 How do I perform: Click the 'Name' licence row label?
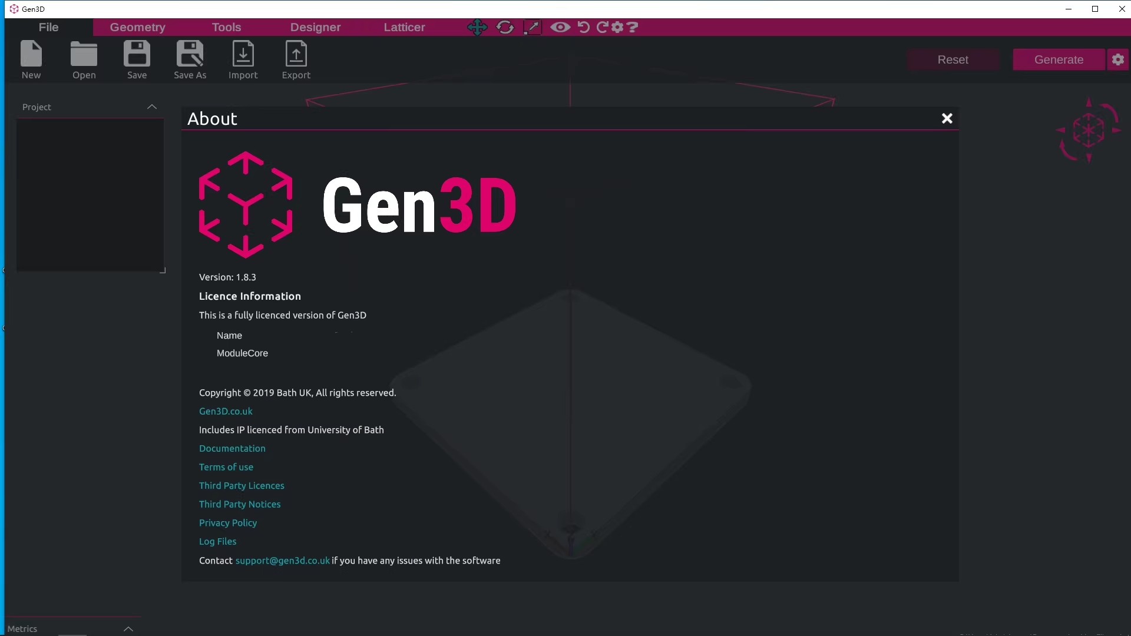[229, 336]
